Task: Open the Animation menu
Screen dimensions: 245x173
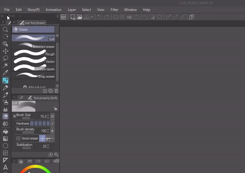Action: tap(53, 10)
